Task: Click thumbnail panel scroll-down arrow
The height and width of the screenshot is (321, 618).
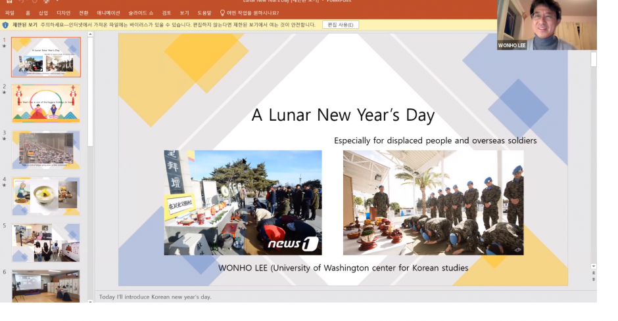Action: [90, 301]
